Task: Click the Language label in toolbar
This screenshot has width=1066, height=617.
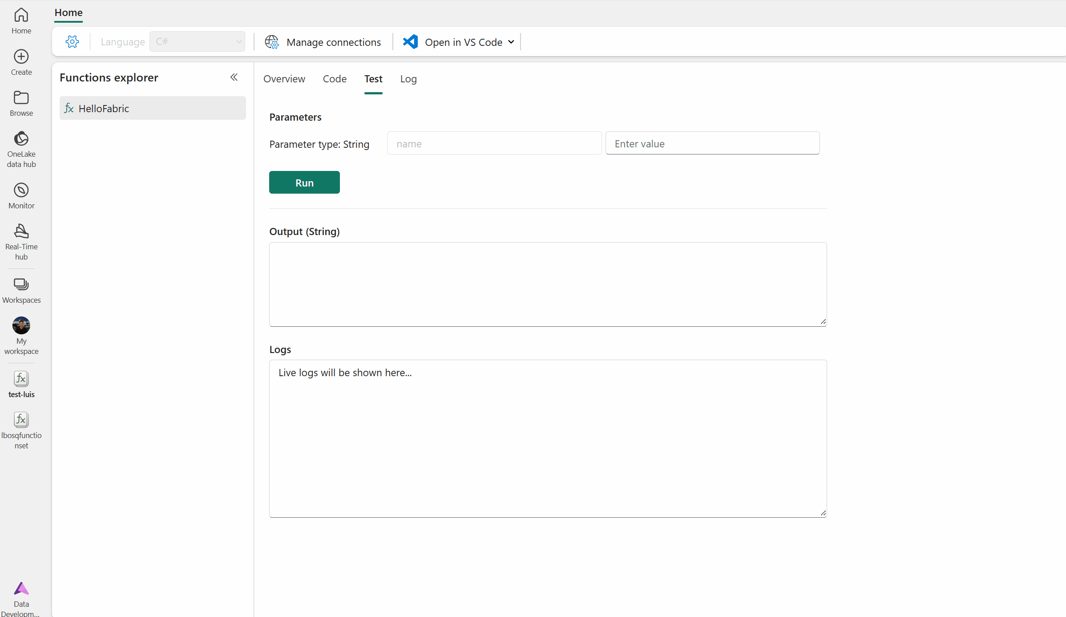Action: click(x=123, y=42)
